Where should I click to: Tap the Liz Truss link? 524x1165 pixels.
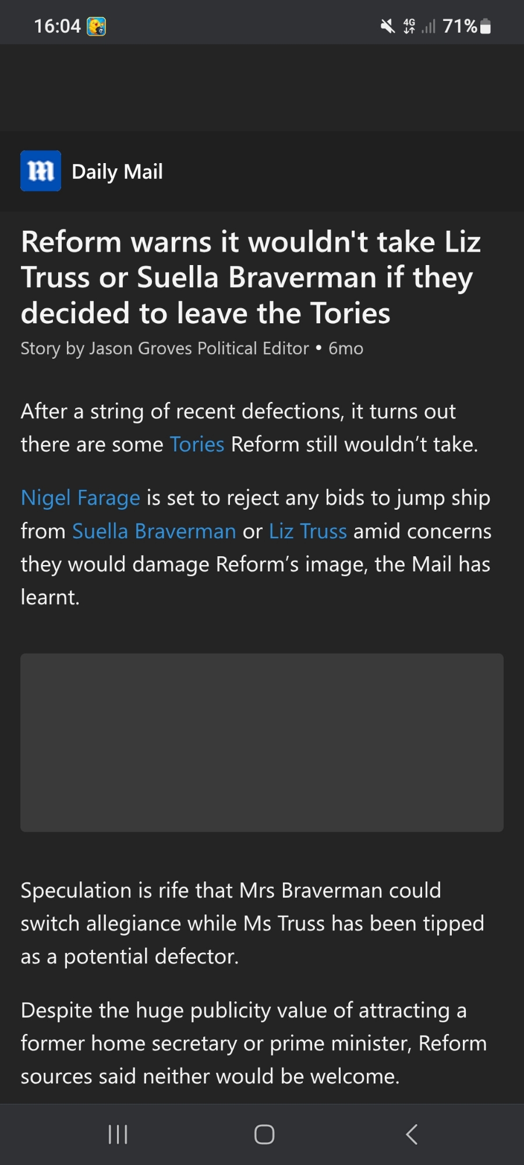[x=308, y=531]
